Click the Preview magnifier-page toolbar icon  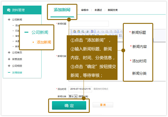[x=83, y=31]
